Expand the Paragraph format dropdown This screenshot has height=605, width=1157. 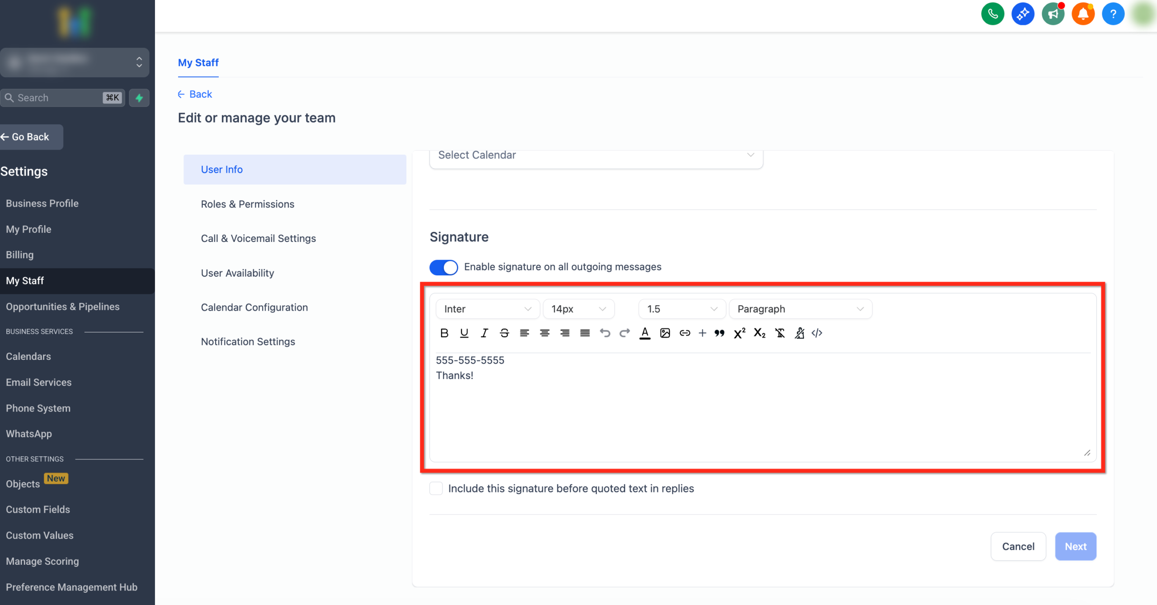coord(800,309)
